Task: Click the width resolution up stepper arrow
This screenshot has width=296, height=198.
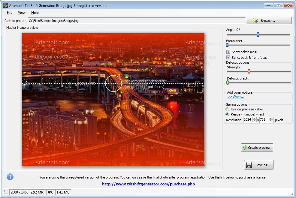Action: [254, 118]
